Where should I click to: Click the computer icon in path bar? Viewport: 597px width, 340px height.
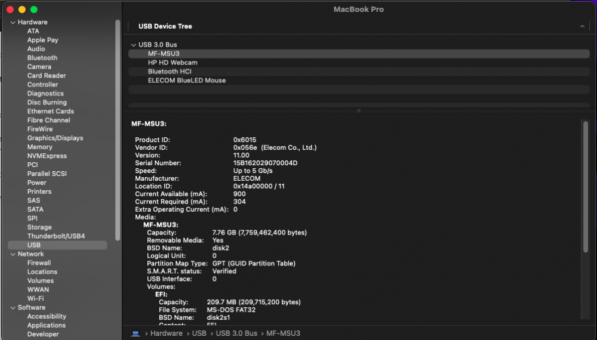point(136,333)
